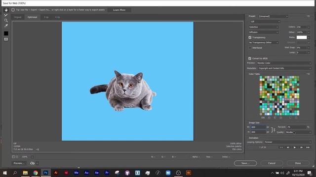316x177 pixels.
Task: Switch to the 2-Up tab
Action: click(x=46, y=17)
